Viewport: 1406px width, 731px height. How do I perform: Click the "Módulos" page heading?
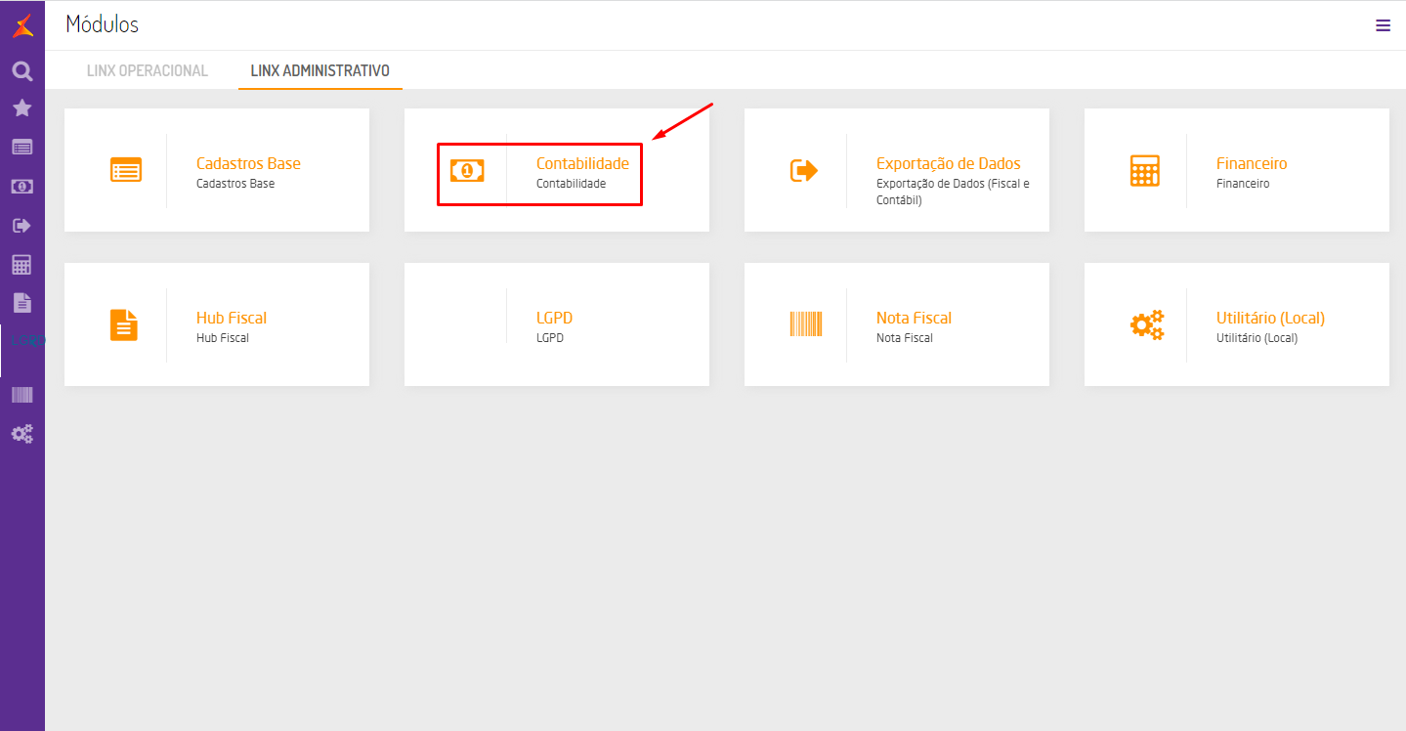(103, 24)
